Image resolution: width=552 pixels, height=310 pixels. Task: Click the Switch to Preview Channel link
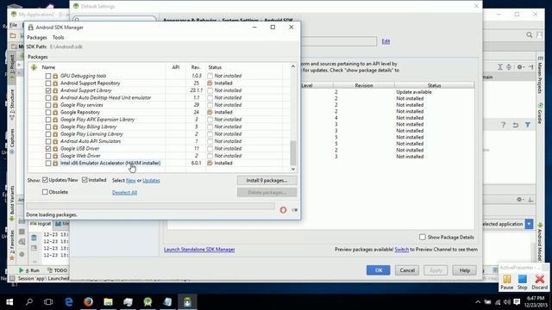[402, 250]
